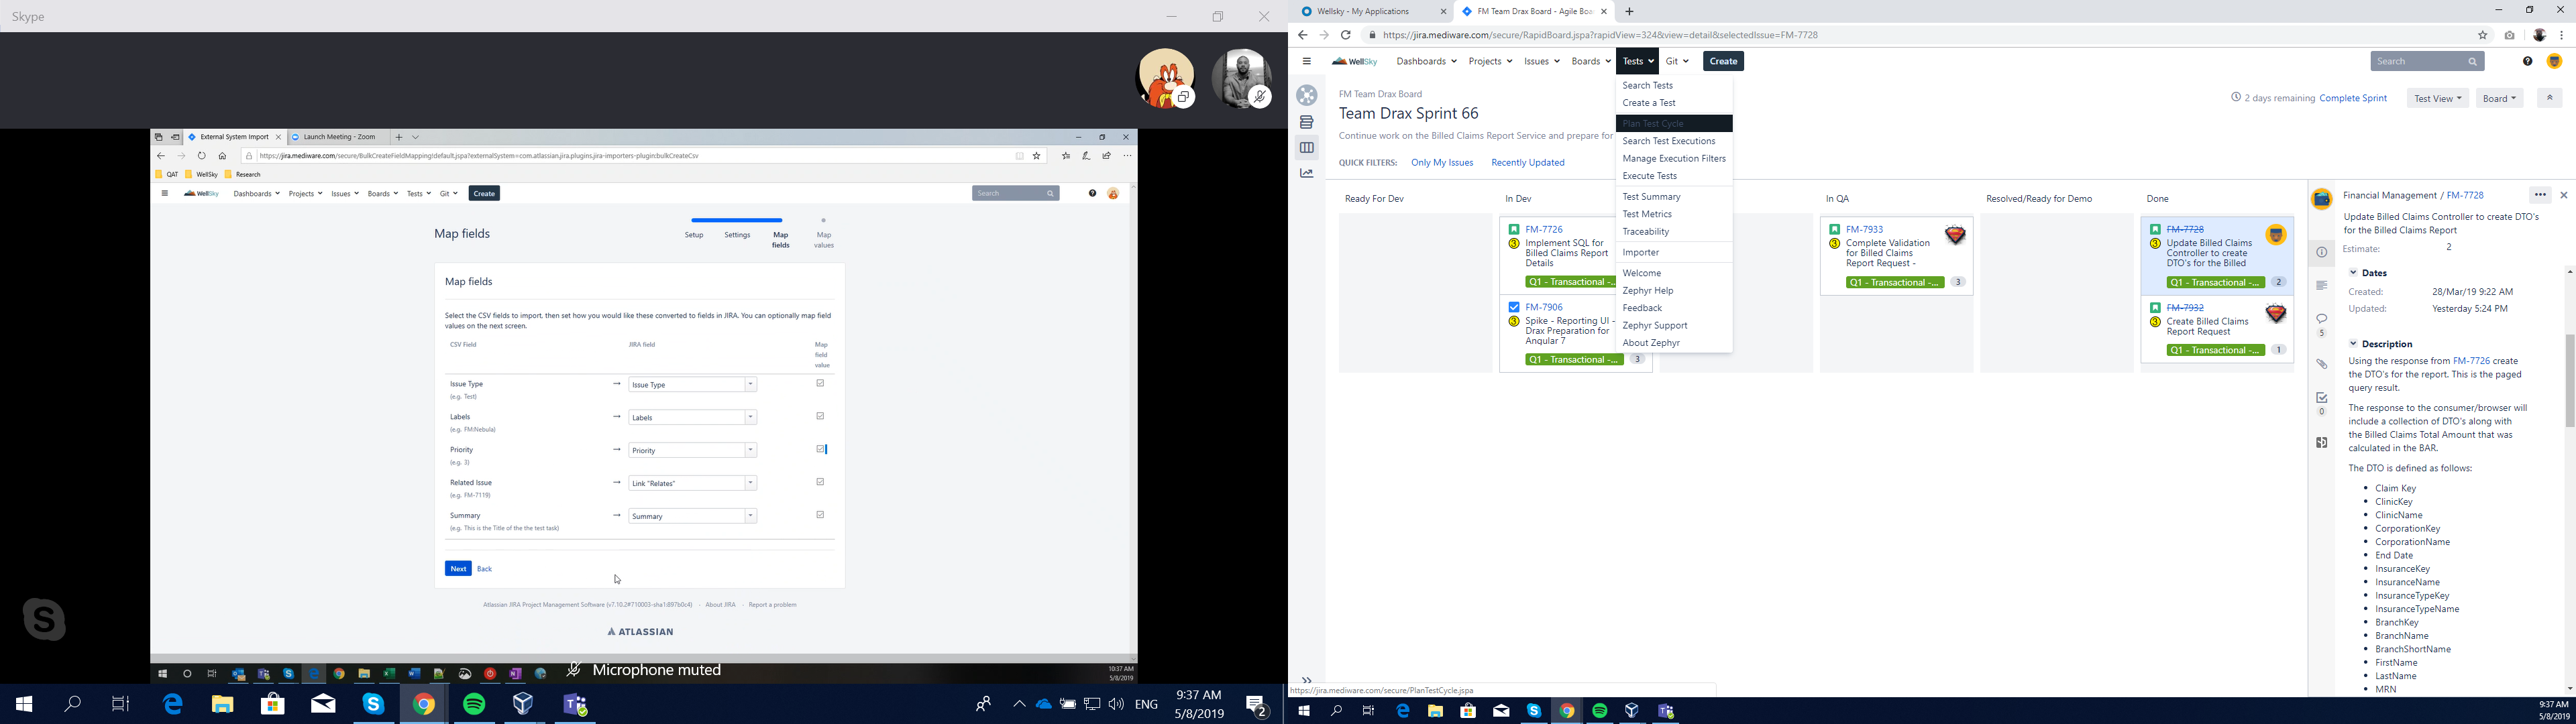Apply the Recently Updated quick filter
The width and height of the screenshot is (2576, 724).
click(x=1527, y=163)
